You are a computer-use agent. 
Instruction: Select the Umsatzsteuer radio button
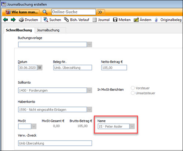(133, 93)
